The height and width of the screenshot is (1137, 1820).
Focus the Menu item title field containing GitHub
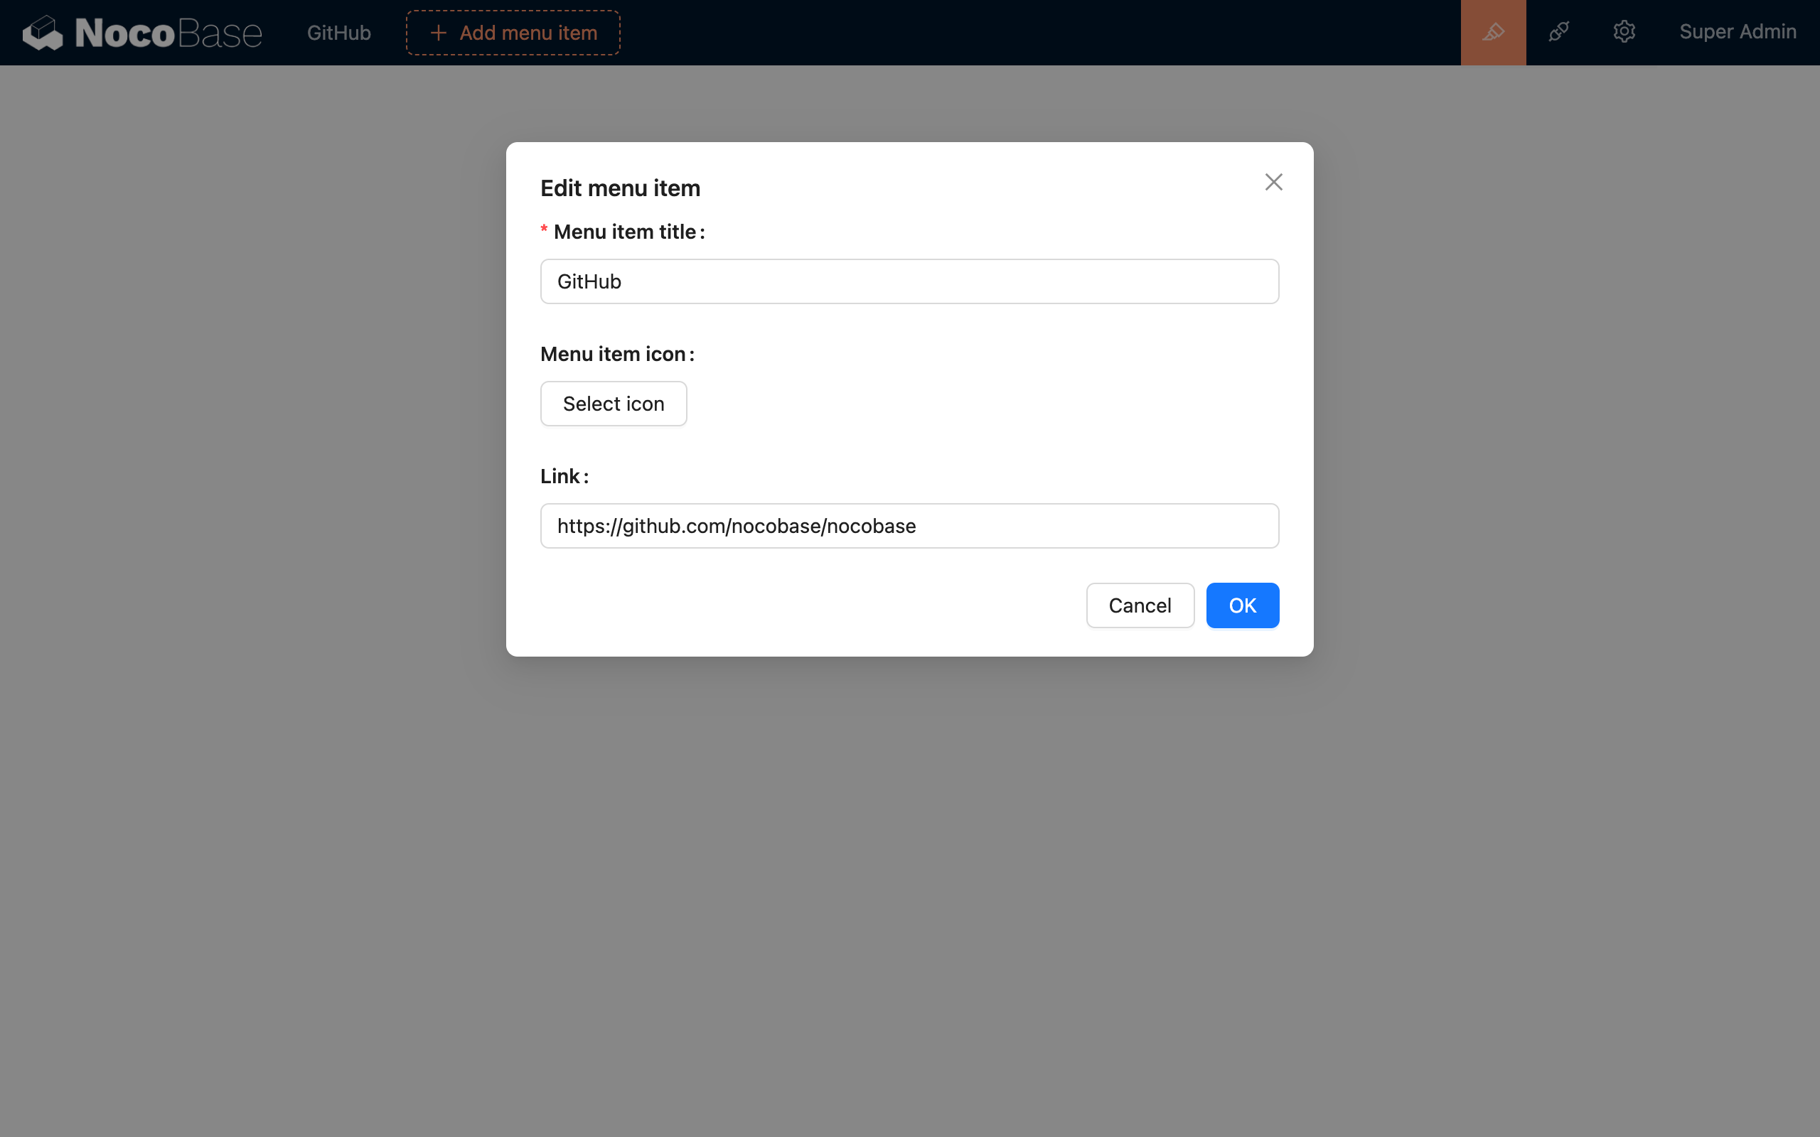[909, 281]
